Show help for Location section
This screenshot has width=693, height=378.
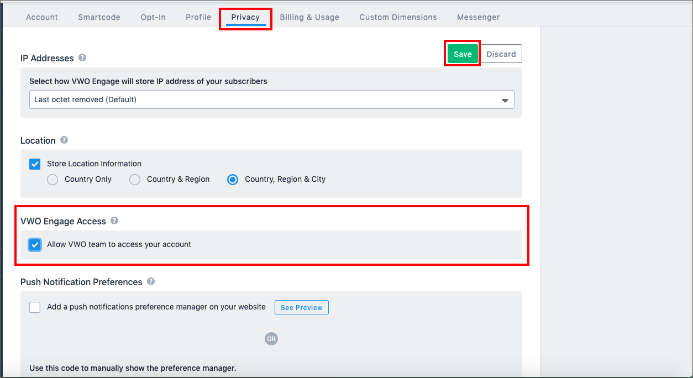coord(64,140)
